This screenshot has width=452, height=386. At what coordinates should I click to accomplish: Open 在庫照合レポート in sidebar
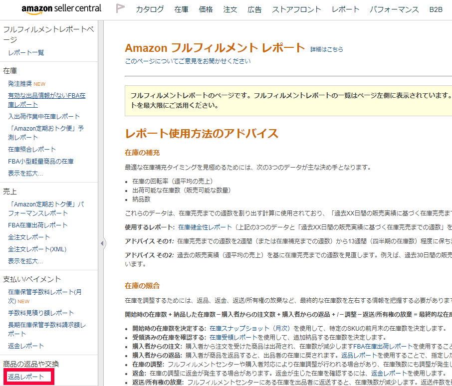[x=32, y=149]
